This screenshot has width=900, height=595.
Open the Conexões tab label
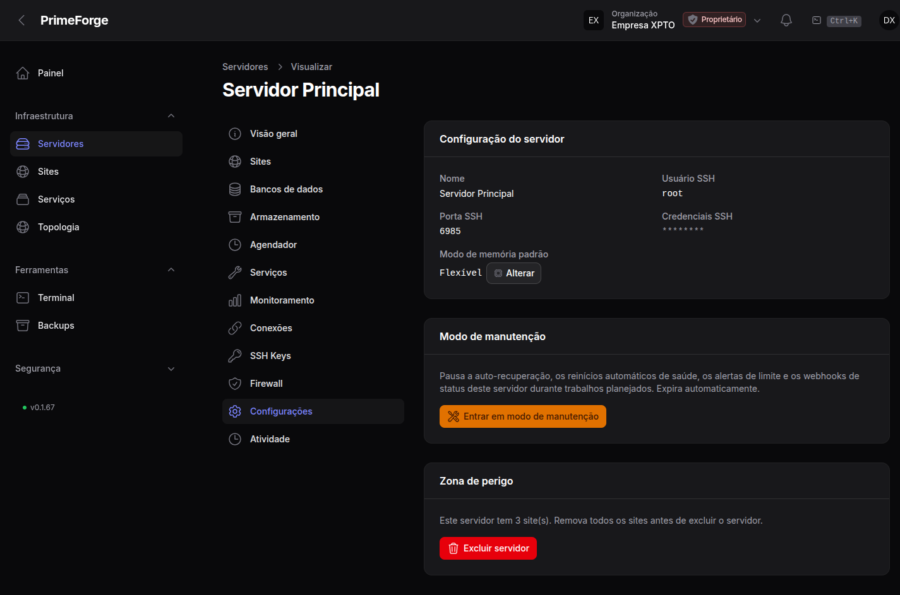click(271, 328)
